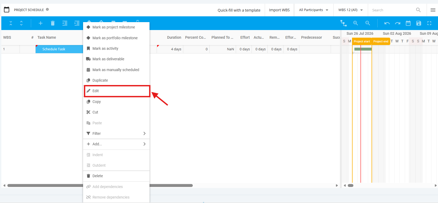Click the Percent Co... column header
Image resolution: width=438 pixels, height=203 pixels.
tap(195, 37)
